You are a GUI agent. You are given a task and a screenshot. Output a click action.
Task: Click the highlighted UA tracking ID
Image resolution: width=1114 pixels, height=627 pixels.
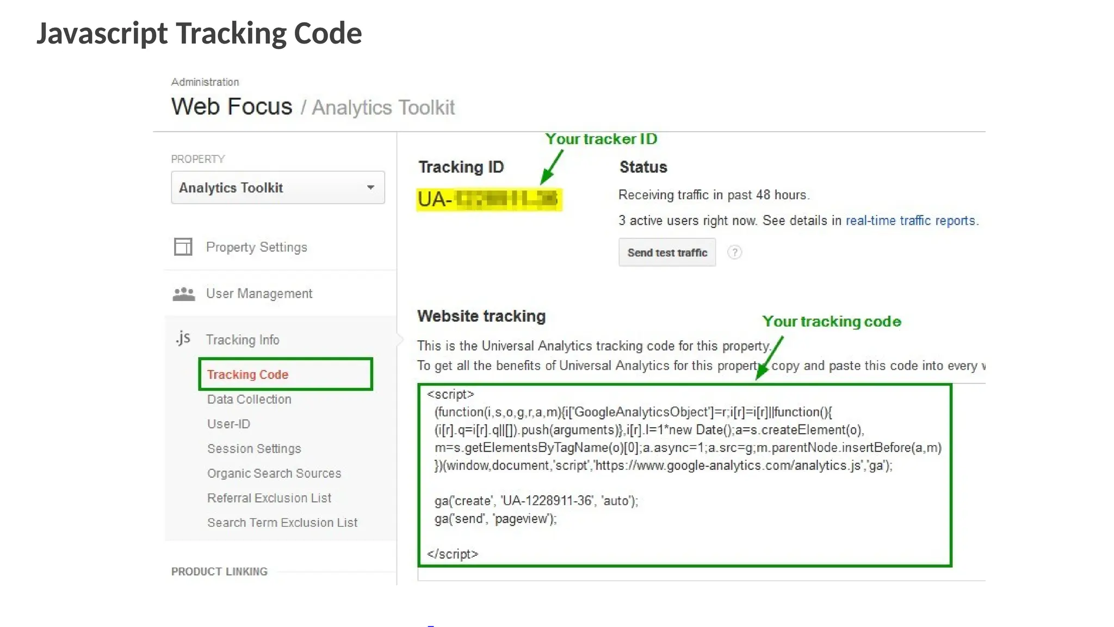(489, 199)
